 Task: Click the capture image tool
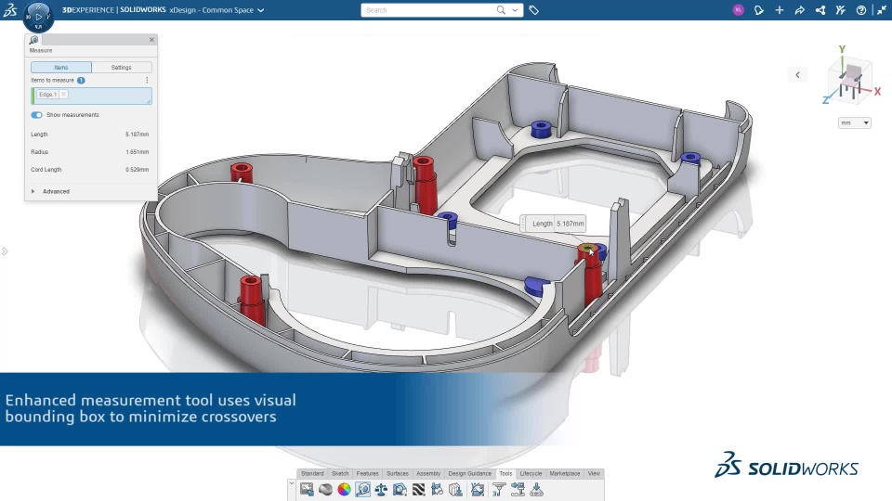pyautogui.click(x=307, y=489)
